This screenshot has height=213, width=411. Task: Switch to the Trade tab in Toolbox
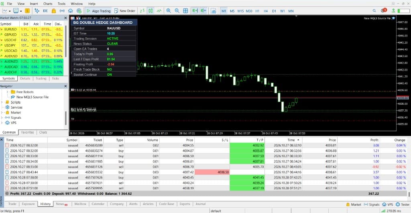[x=12, y=204]
